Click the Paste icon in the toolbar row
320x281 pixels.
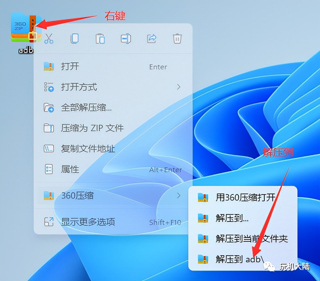(x=100, y=39)
